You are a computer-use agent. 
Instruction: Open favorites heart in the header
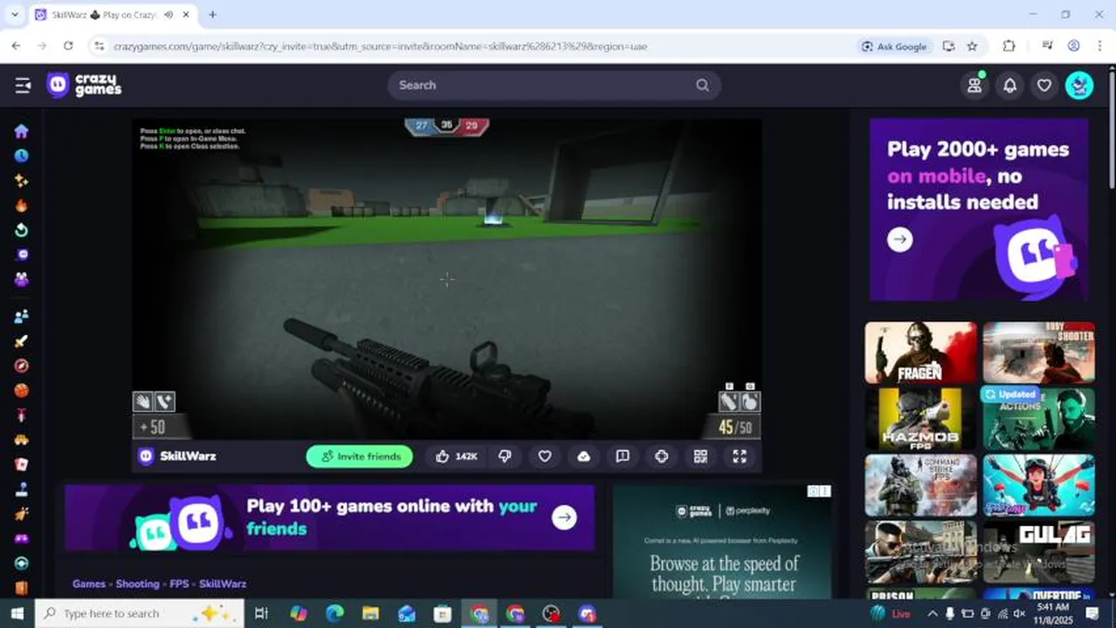tap(1044, 85)
